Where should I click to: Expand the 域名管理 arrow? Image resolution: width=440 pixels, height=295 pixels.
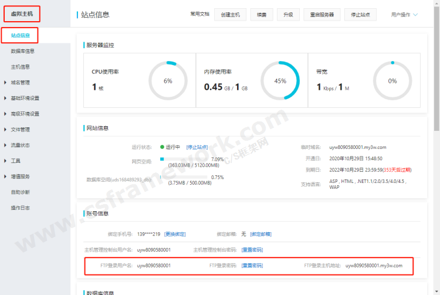tap(5, 83)
